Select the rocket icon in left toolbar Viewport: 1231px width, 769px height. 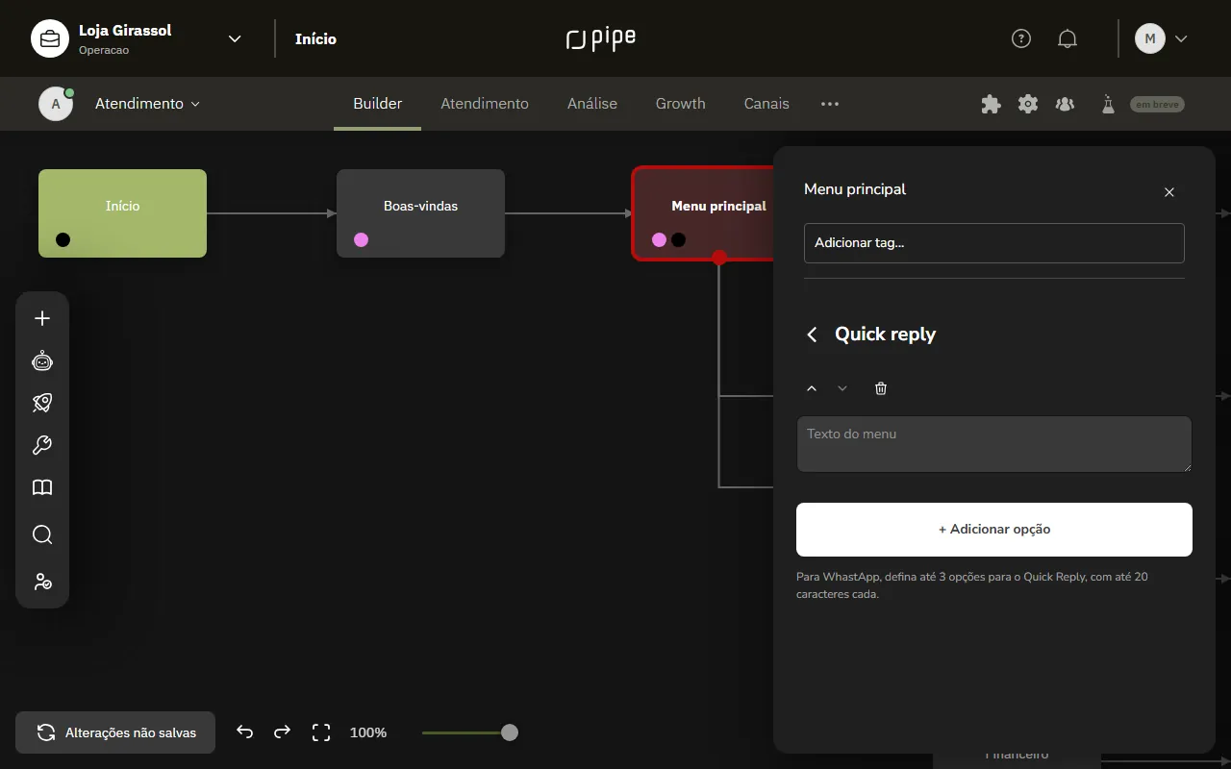click(x=42, y=403)
